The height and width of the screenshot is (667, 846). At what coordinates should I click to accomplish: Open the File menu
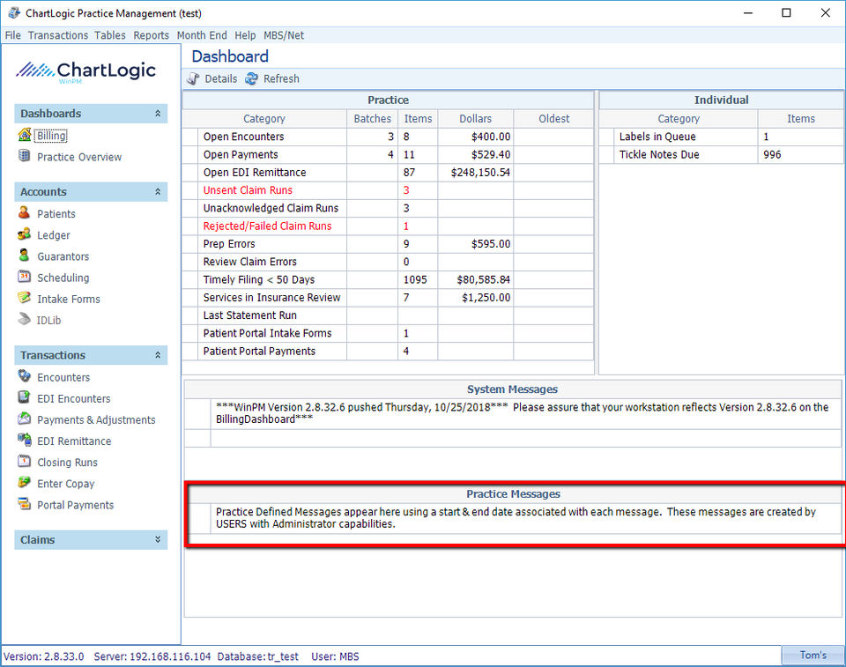click(x=13, y=35)
